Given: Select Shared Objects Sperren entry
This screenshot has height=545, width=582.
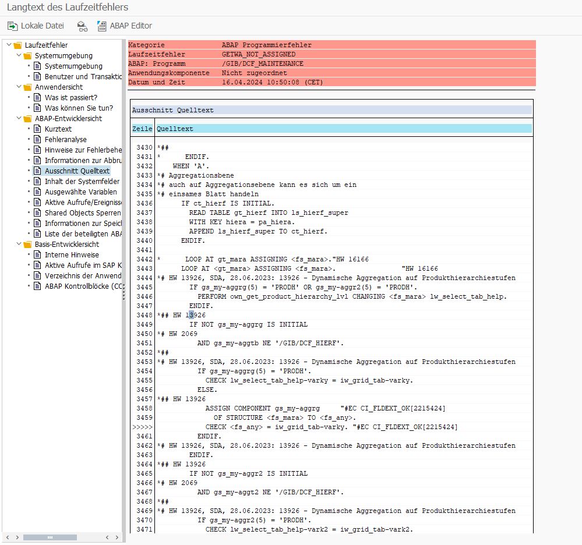Looking at the screenshot, I should [x=83, y=213].
